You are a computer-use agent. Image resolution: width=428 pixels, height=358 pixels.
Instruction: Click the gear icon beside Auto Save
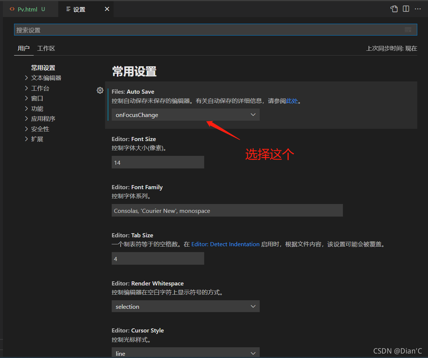[100, 90]
